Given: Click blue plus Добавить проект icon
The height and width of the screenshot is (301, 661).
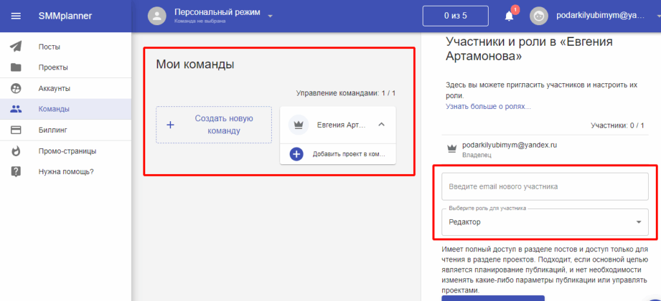Looking at the screenshot, I should pos(296,154).
